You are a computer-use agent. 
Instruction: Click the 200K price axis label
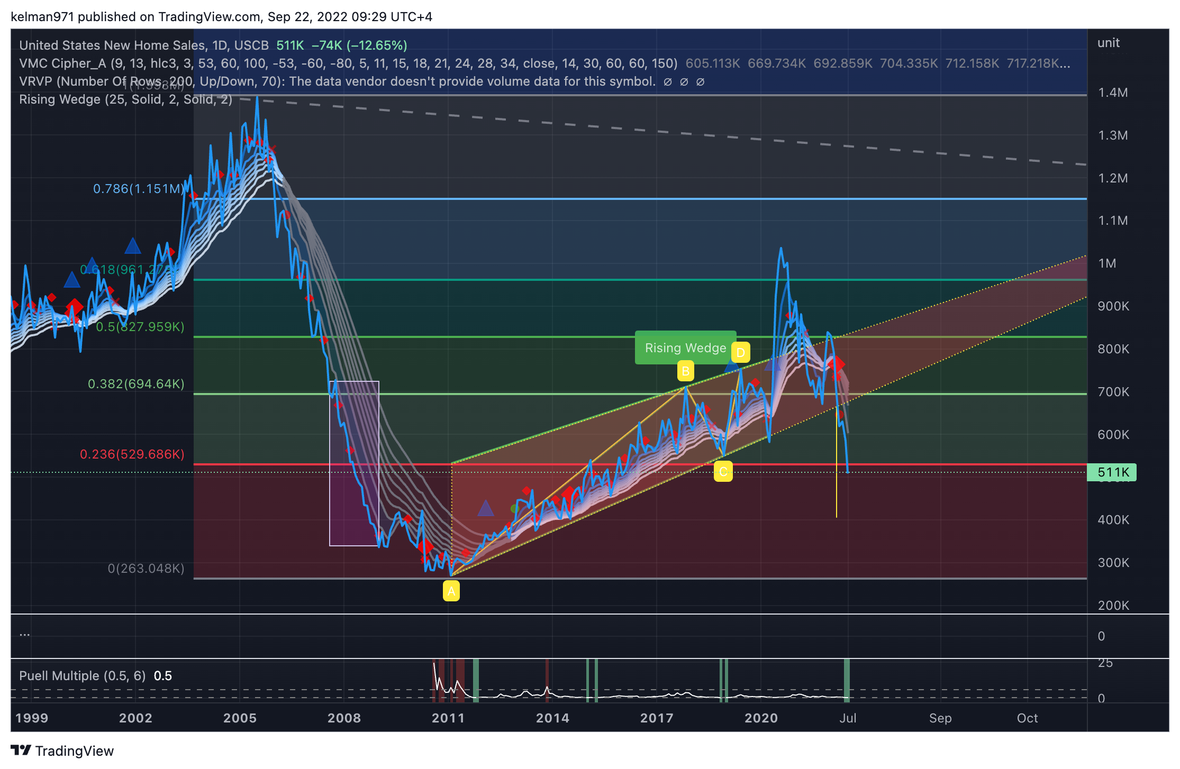1114,606
